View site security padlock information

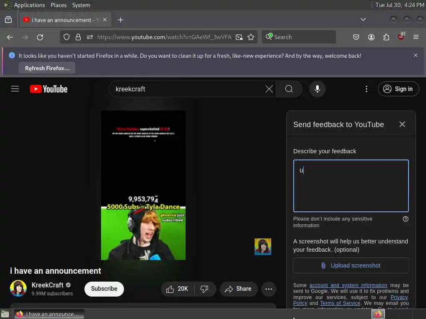click(78, 37)
